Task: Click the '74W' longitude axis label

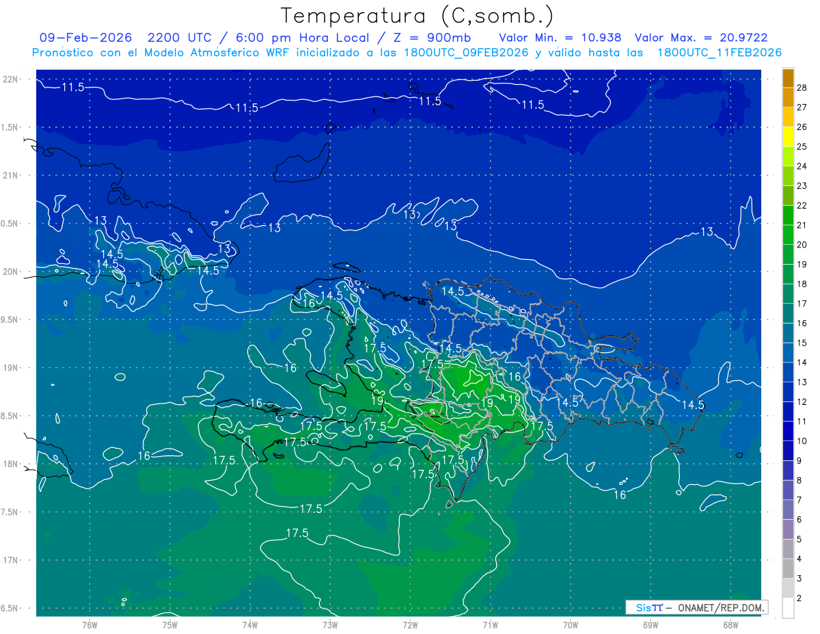Action: pos(250,624)
